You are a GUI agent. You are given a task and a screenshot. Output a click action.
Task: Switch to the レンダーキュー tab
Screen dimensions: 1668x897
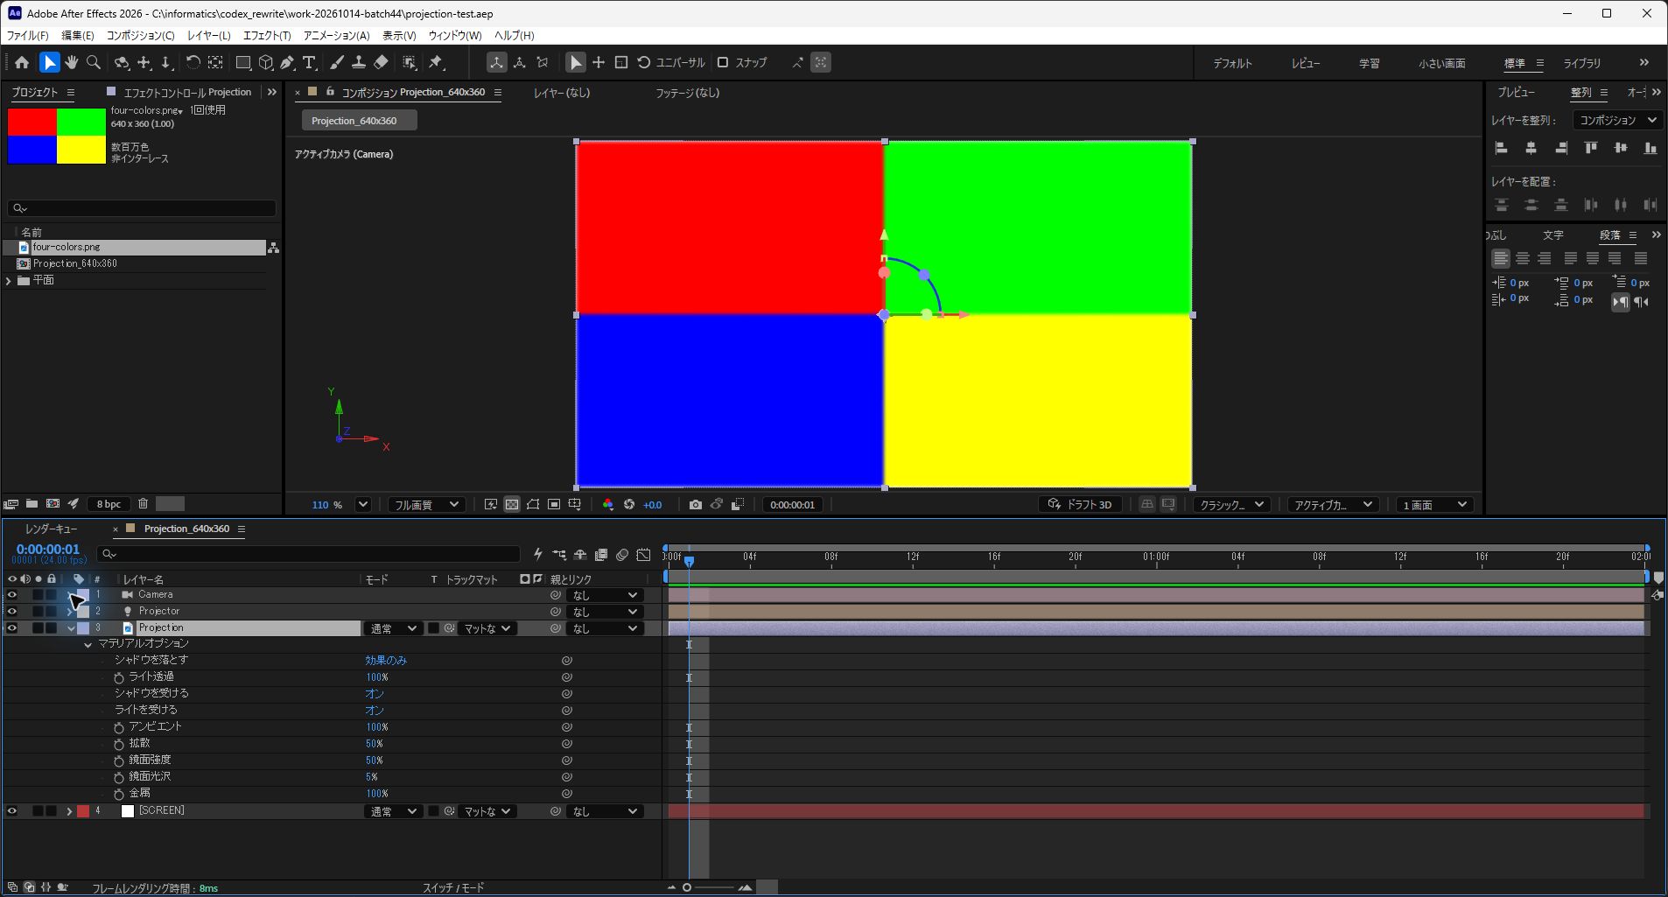click(52, 529)
